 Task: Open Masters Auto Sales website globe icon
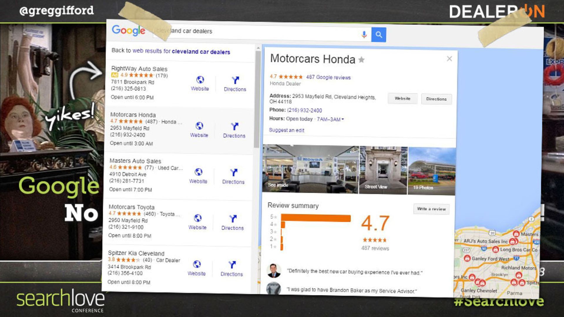199,172
